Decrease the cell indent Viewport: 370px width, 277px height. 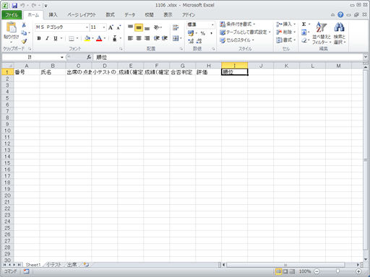click(157, 38)
